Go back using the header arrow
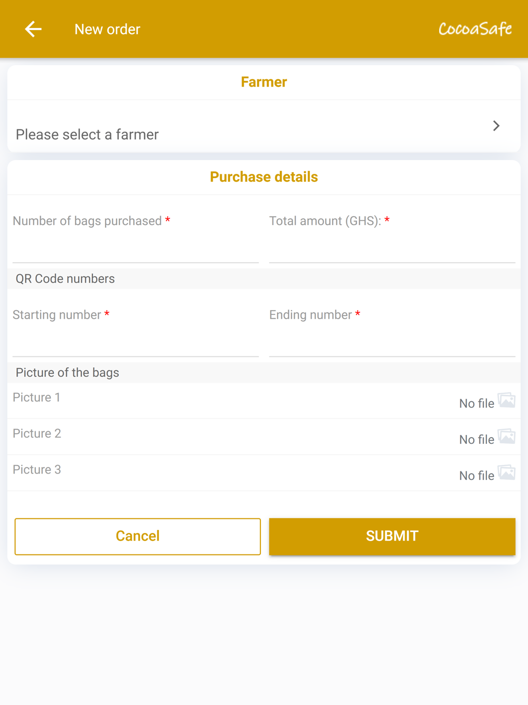 point(33,29)
